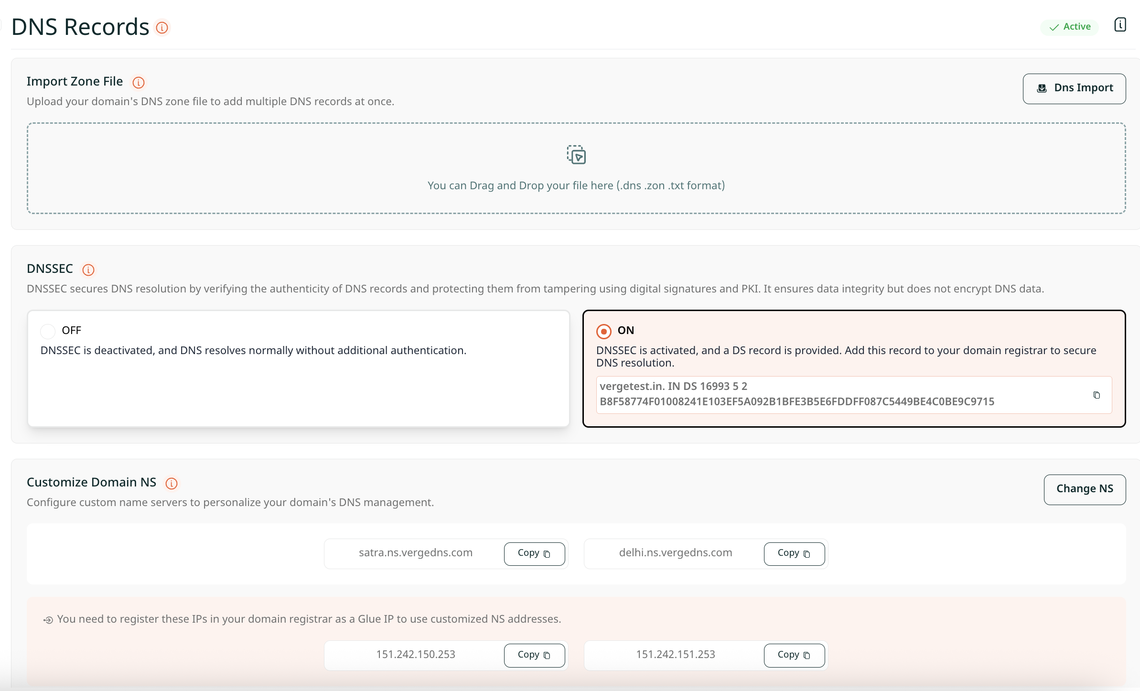Click the Dns Import button
The image size is (1140, 691).
1074,88
